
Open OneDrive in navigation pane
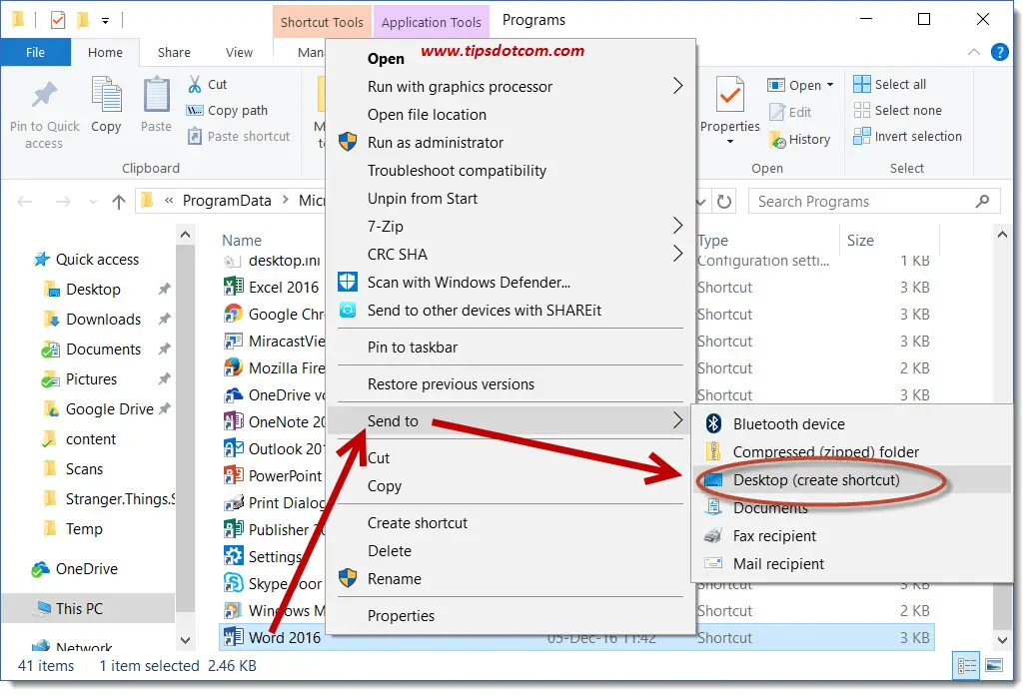point(86,569)
